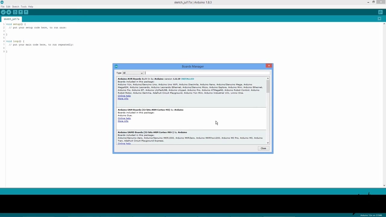Viewport: 386px width, 217px height.
Task: Click the 'Arduino Yún on COM8' status text
Action: point(371,215)
